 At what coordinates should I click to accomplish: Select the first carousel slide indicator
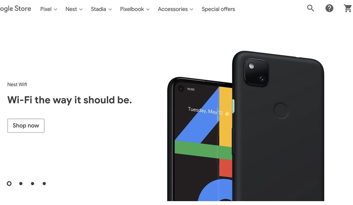(x=9, y=184)
